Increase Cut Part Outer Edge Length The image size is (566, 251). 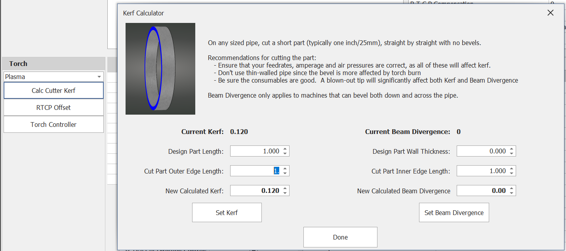pos(285,168)
